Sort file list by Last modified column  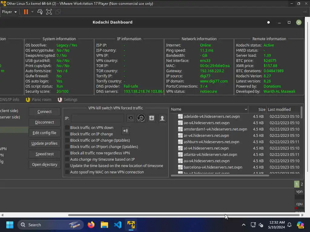pos(283,109)
